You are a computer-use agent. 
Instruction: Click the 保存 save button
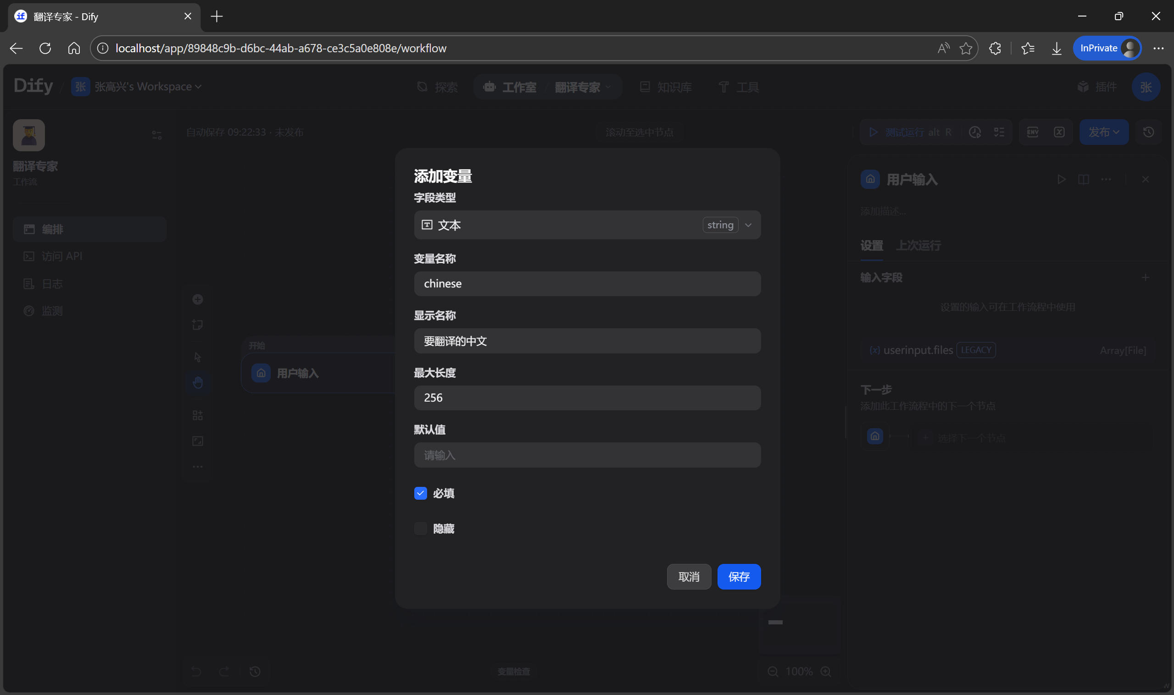(x=739, y=577)
